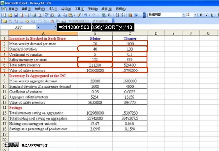Open the Undo history dropdown arrow

point(90,15)
